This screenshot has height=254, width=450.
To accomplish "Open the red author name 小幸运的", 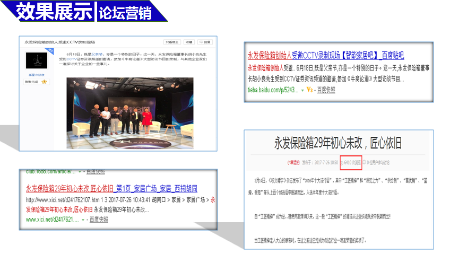I will pyautogui.click(x=293, y=163).
